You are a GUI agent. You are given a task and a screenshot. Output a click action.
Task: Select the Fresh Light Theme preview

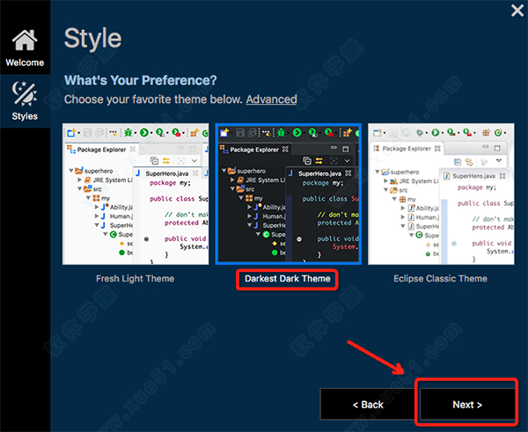pyautogui.click(x=135, y=193)
